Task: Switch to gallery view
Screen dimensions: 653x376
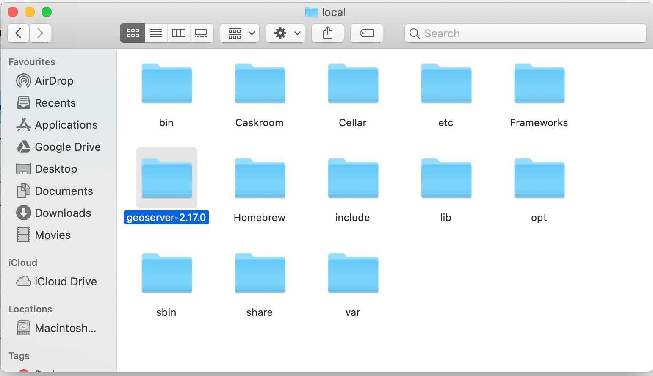Action: point(201,33)
